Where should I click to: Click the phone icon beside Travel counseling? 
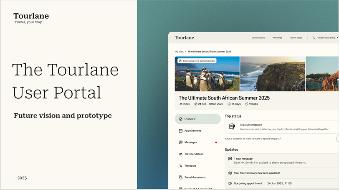[x=313, y=37]
